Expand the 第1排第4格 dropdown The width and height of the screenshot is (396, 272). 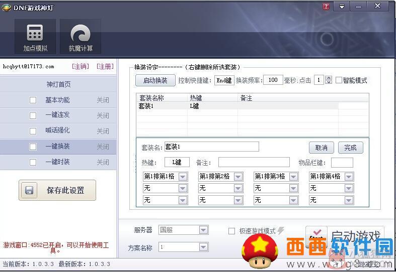349,177
